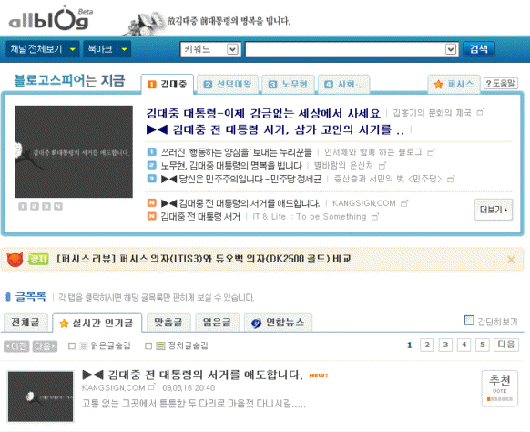530x432 pixels.
Task: Open external link icon after 인서체와 함께 하는 블로그
Action: pyautogui.click(x=431, y=152)
